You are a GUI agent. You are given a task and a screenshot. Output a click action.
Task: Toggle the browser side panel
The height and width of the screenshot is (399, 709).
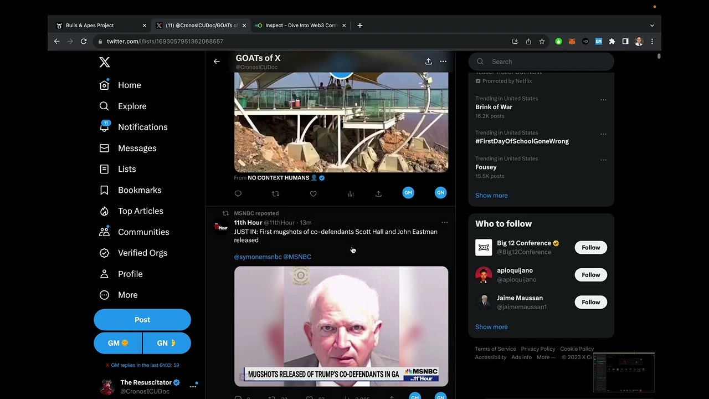point(625,42)
